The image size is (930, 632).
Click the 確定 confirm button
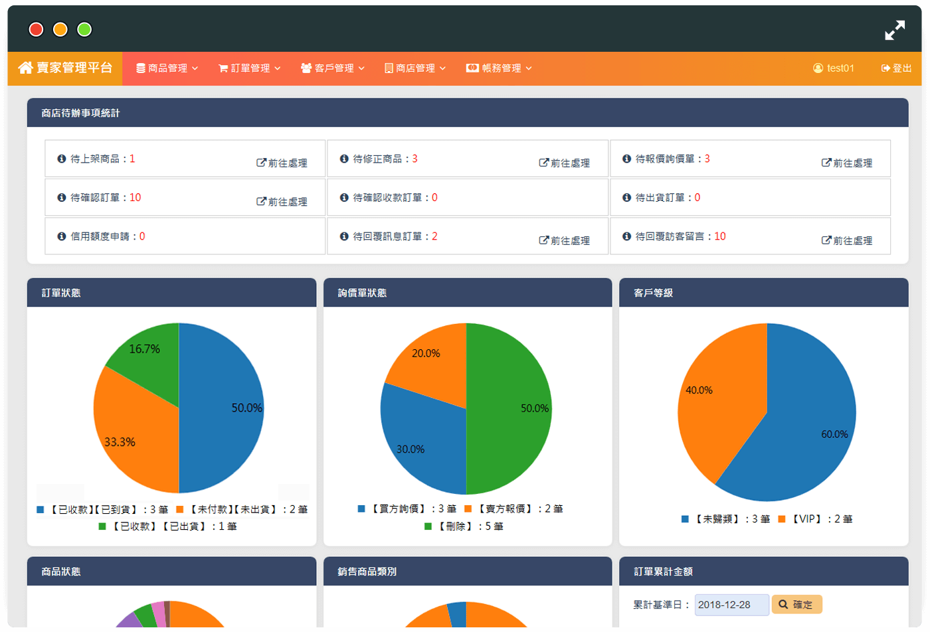pyautogui.click(x=796, y=605)
